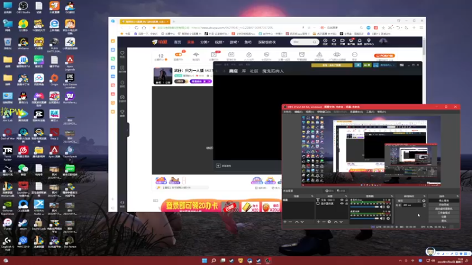Adjust first mixer channel volume slider
Image resolution: width=472 pixels, height=265 pixels.
click(x=364, y=207)
